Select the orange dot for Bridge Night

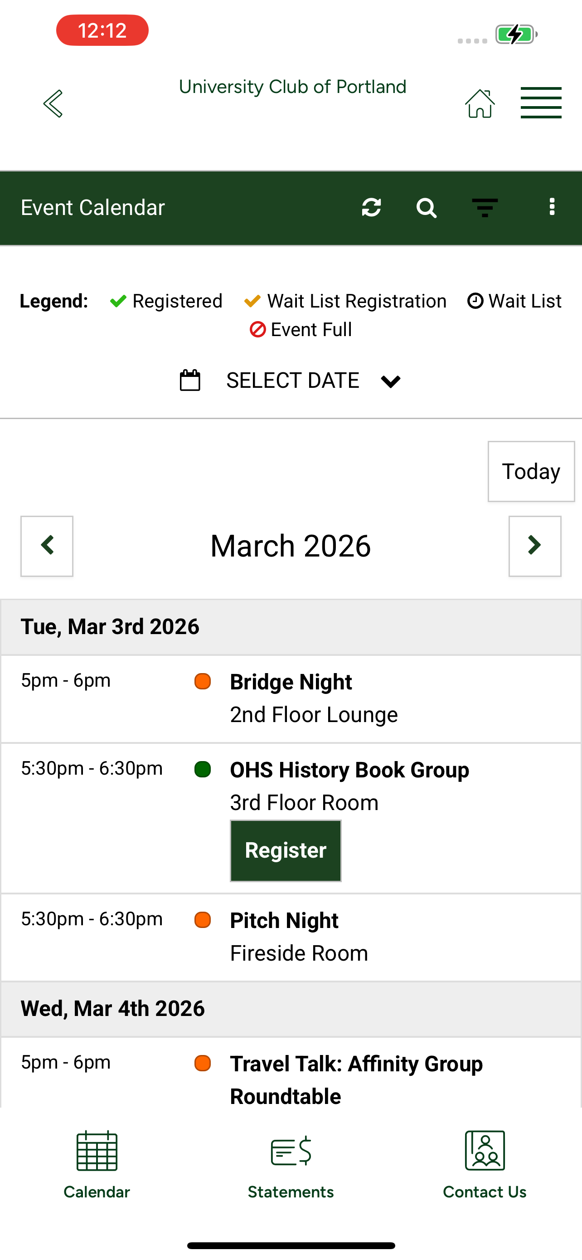pos(202,681)
